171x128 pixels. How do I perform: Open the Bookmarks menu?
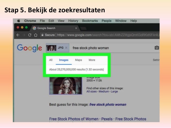point(90,21)
